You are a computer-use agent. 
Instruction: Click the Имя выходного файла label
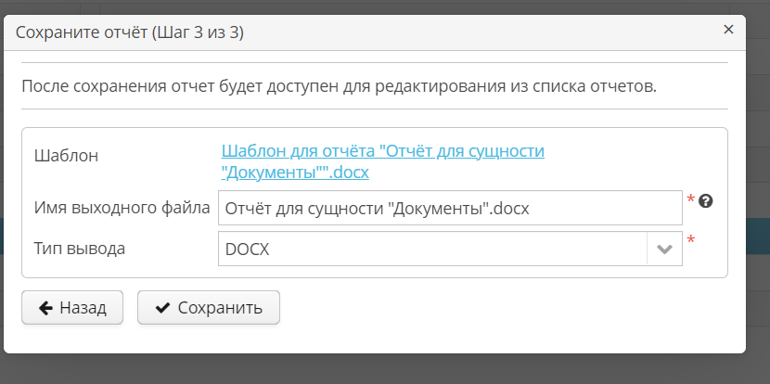(122, 207)
